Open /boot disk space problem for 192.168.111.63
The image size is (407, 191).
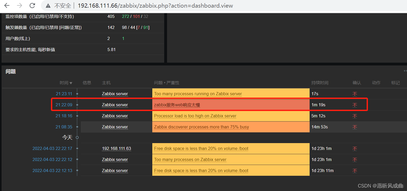pos(201,148)
